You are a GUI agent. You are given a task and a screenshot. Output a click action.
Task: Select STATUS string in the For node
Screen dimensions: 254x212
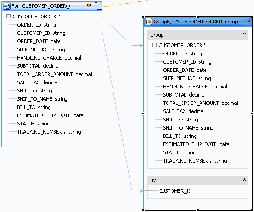pos(33,124)
